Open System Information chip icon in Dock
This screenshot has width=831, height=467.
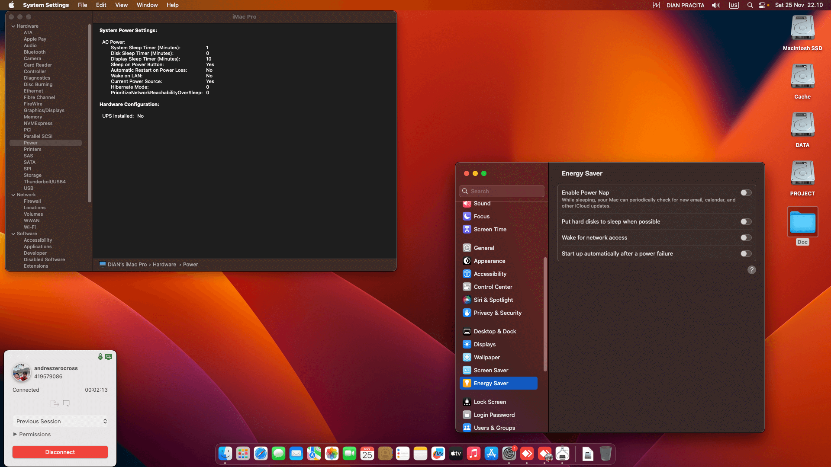point(562,453)
